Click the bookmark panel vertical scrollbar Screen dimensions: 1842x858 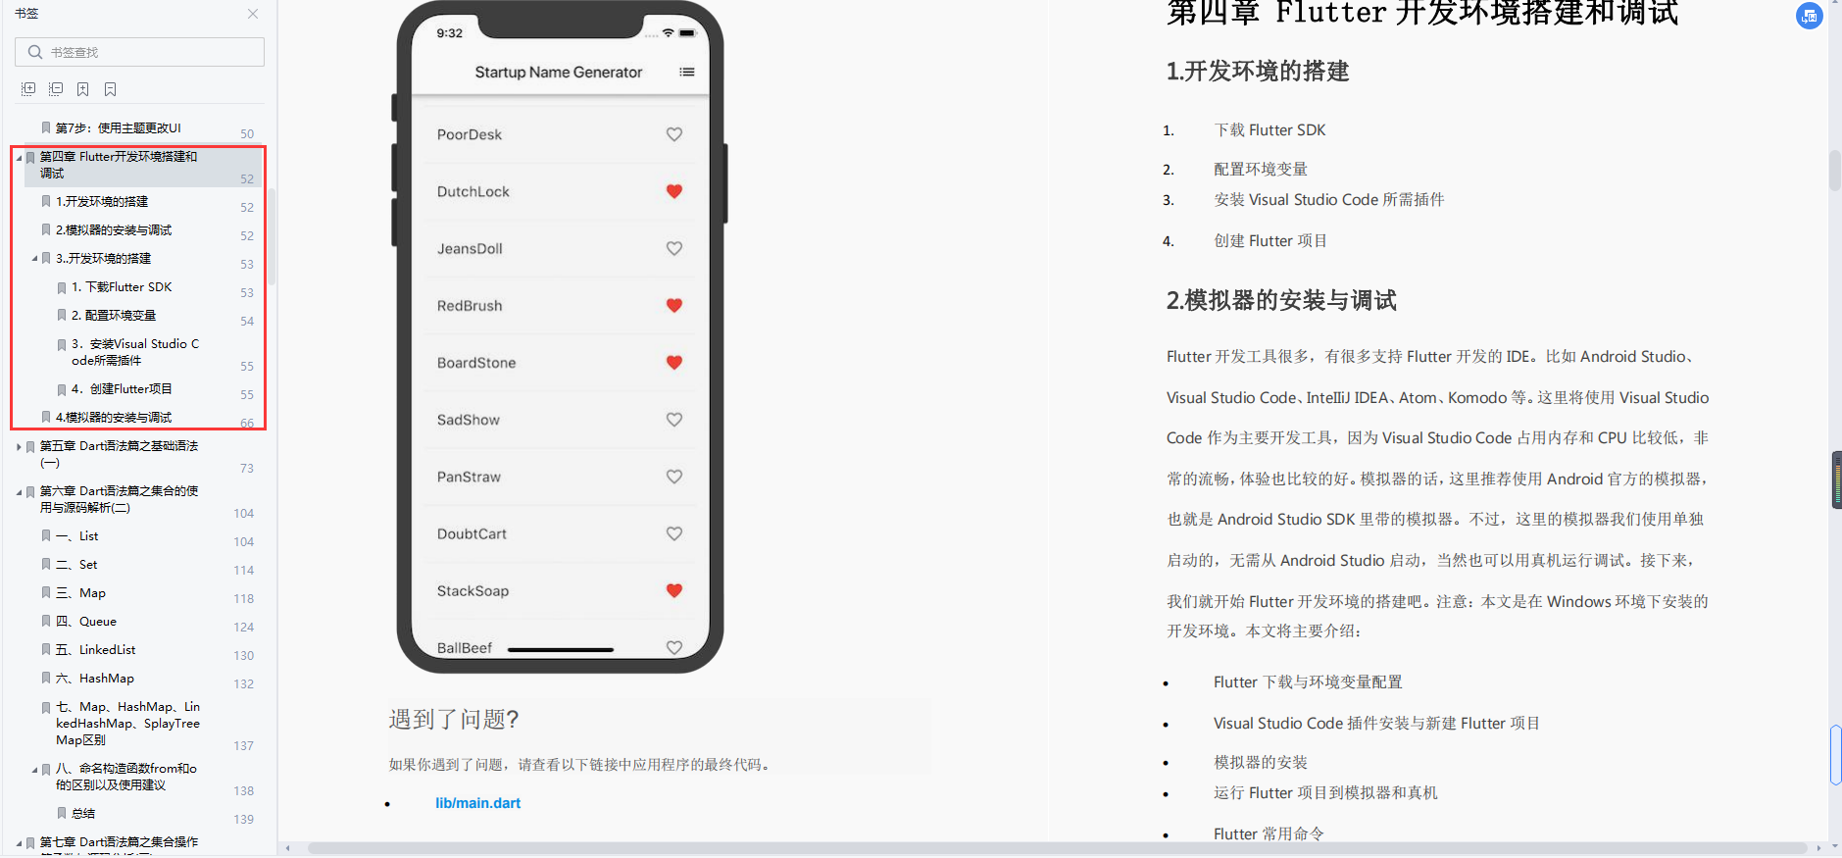click(x=272, y=235)
